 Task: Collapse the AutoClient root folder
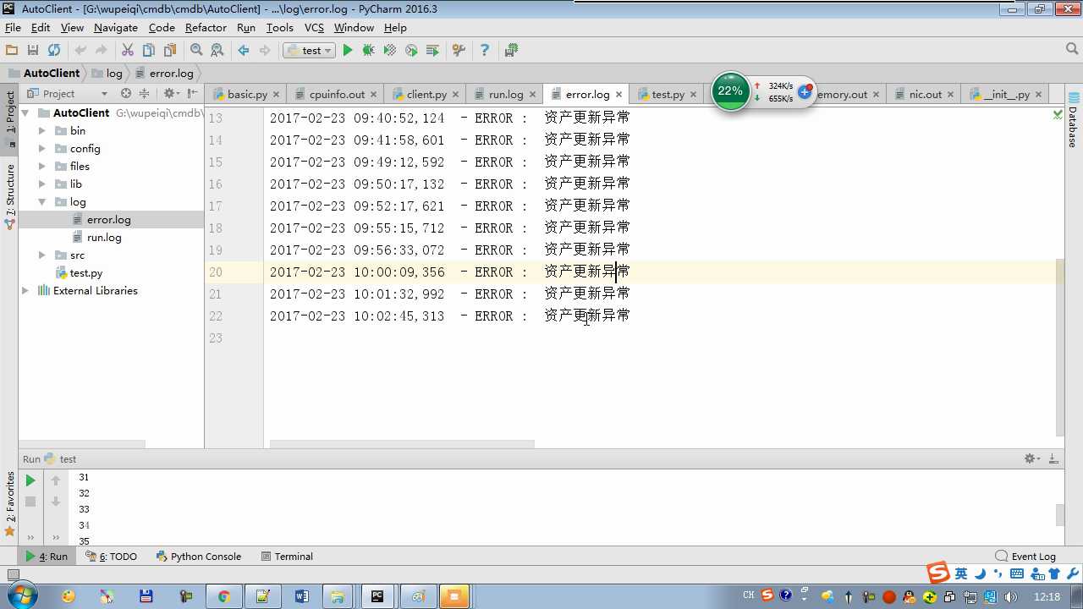[x=25, y=112]
